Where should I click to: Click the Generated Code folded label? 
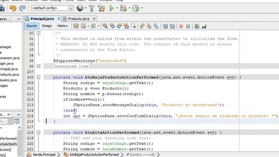tap(71, 66)
